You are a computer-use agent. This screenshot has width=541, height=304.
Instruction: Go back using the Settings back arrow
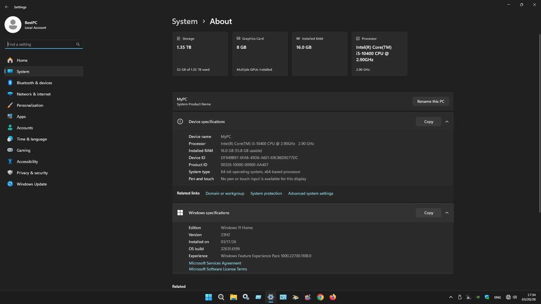tap(6, 7)
